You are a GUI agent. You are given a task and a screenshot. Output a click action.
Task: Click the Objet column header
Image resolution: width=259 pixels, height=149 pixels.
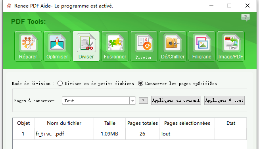23,123
